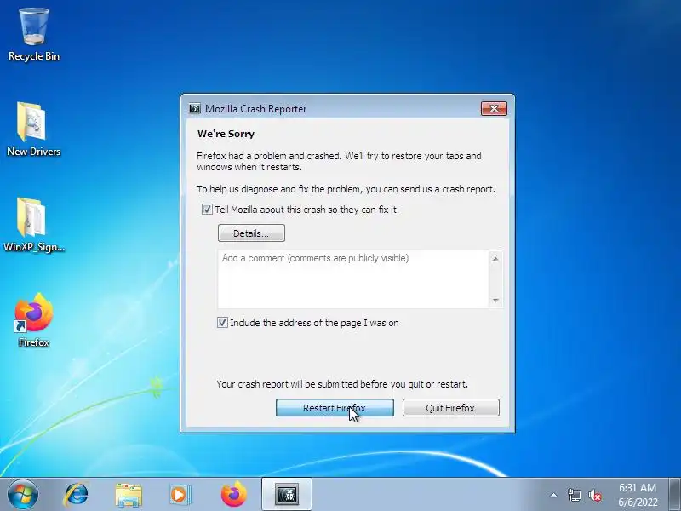This screenshot has height=511, width=681.
Task: Select the New Drivers folder icon
Action: coord(33,129)
